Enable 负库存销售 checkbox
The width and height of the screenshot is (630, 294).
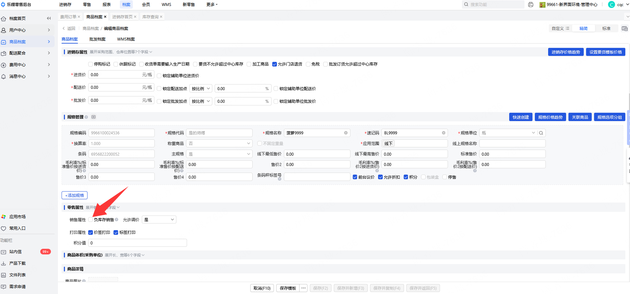point(91,220)
